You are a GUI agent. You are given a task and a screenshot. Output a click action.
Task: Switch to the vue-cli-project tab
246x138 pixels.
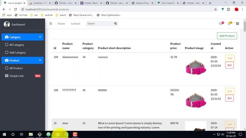click(14, 3)
